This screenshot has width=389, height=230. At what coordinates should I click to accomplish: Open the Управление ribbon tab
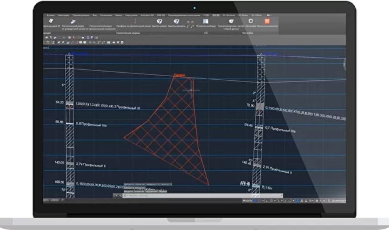coord(106,15)
